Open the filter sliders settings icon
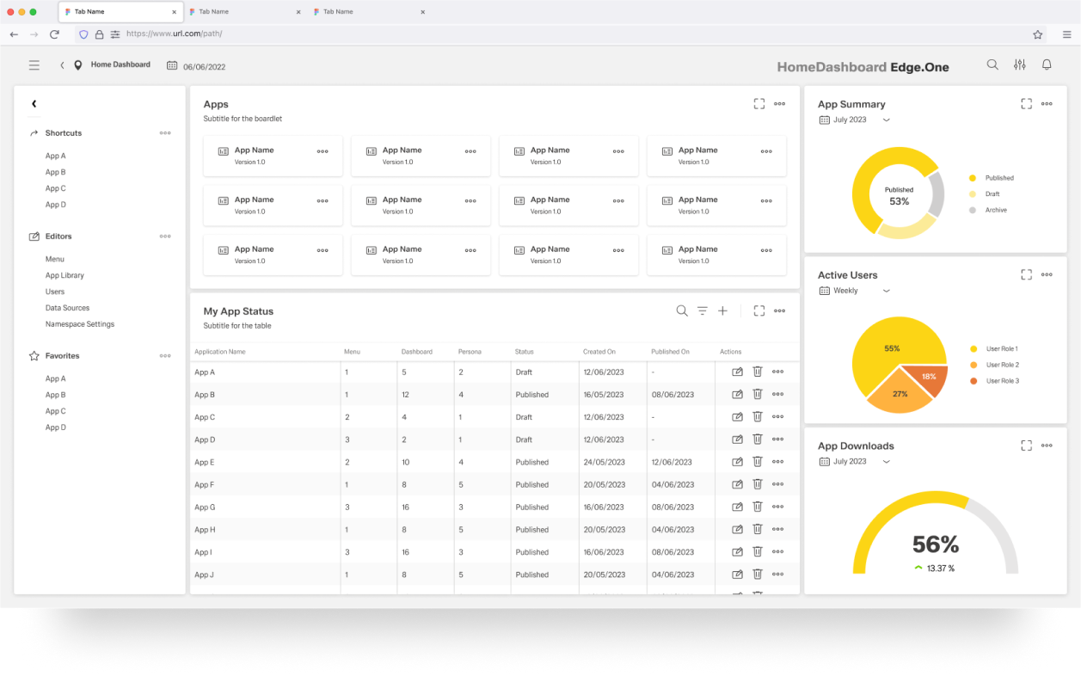 pos(1020,65)
